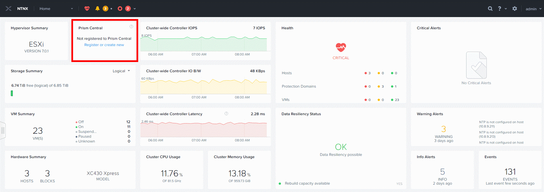Click the Register or create new link
Image resolution: width=544 pixels, height=192 pixels.
coord(104,45)
